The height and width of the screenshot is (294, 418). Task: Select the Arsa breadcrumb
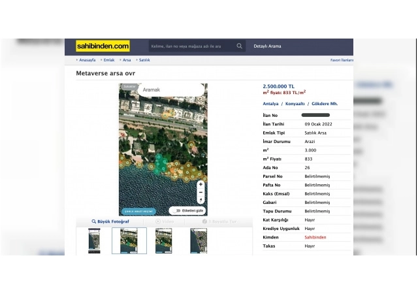127,60
